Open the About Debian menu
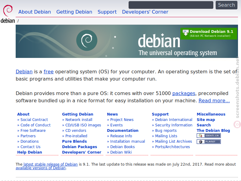Screen dimensions: 241x181 (35, 12)
